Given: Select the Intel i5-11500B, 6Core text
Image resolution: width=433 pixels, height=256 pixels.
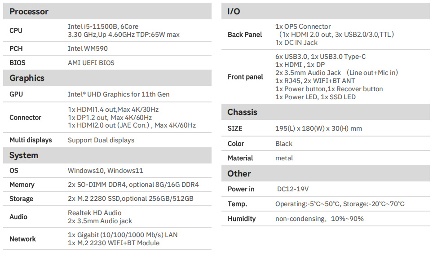Looking at the screenshot, I should (103, 26).
